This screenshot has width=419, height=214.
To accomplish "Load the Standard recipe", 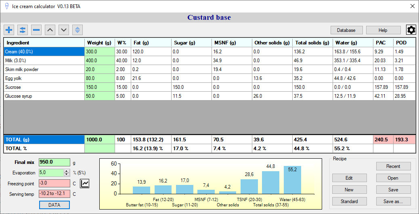I will pos(349,201).
